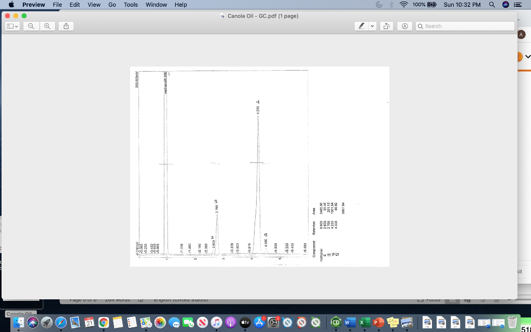Open System Preferences from the Dock

coord(273,322)
